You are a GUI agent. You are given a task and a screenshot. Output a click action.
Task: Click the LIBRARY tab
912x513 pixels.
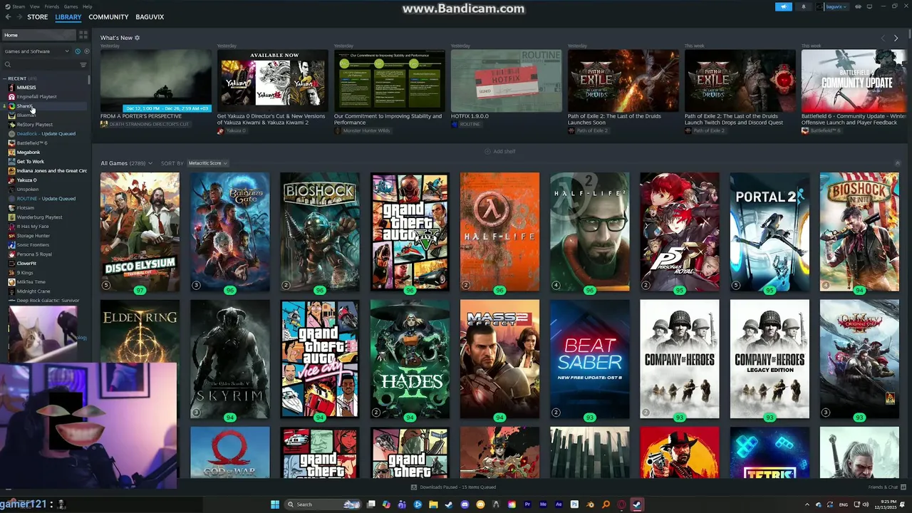point(68,16)
